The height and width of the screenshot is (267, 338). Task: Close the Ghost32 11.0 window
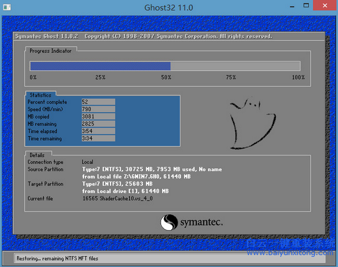pos(325,6)
